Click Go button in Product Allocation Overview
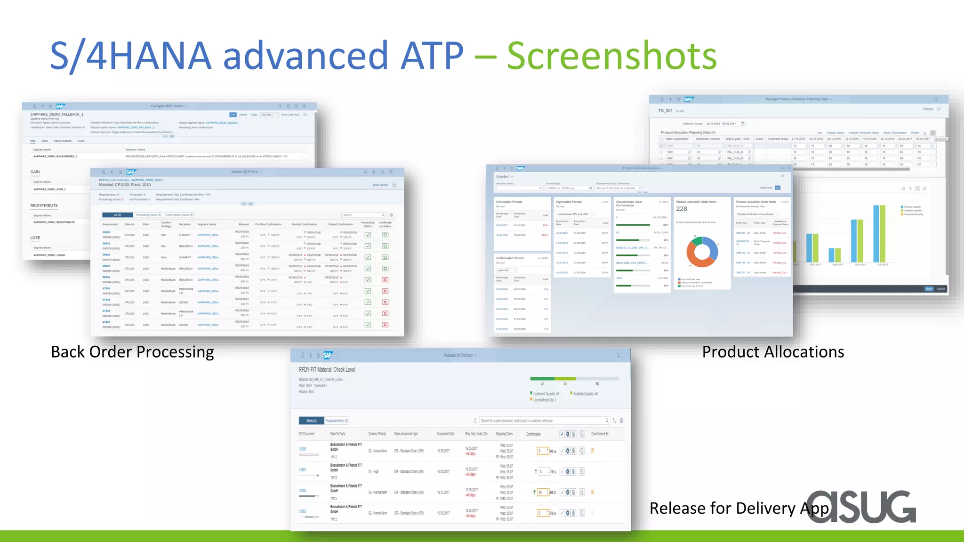The width and height of the screenshot is (964, 542). [778, 188]
